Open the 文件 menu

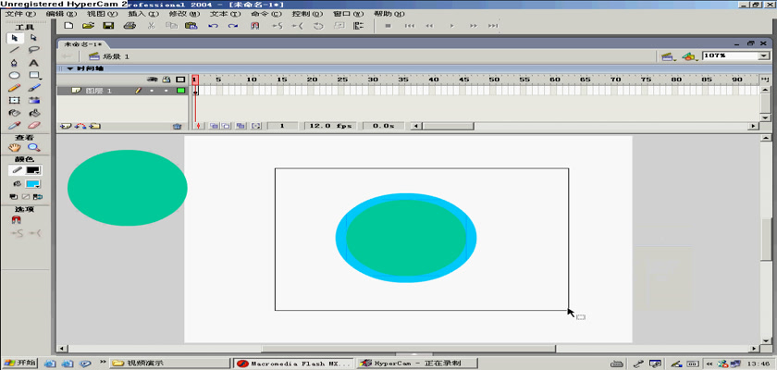coord(20,14)
